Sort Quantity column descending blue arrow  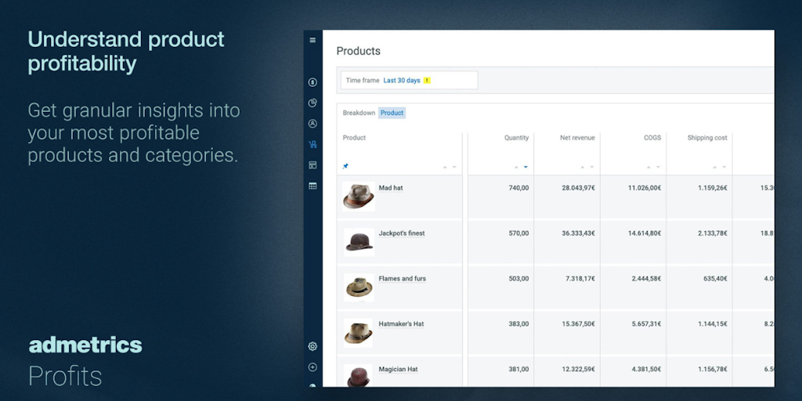[526, 168]
